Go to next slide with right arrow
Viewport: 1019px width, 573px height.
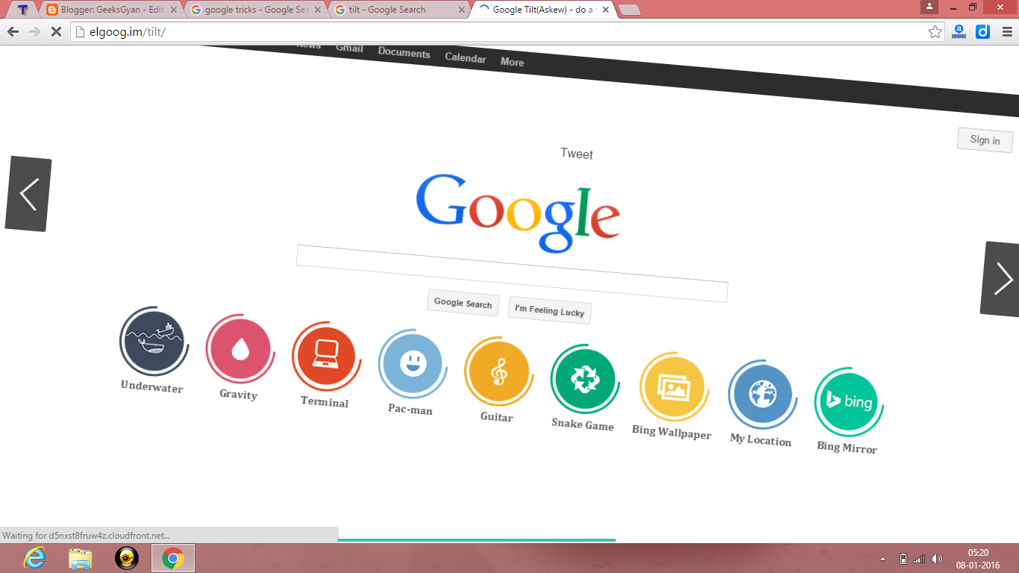click(x=1000, y=279)
